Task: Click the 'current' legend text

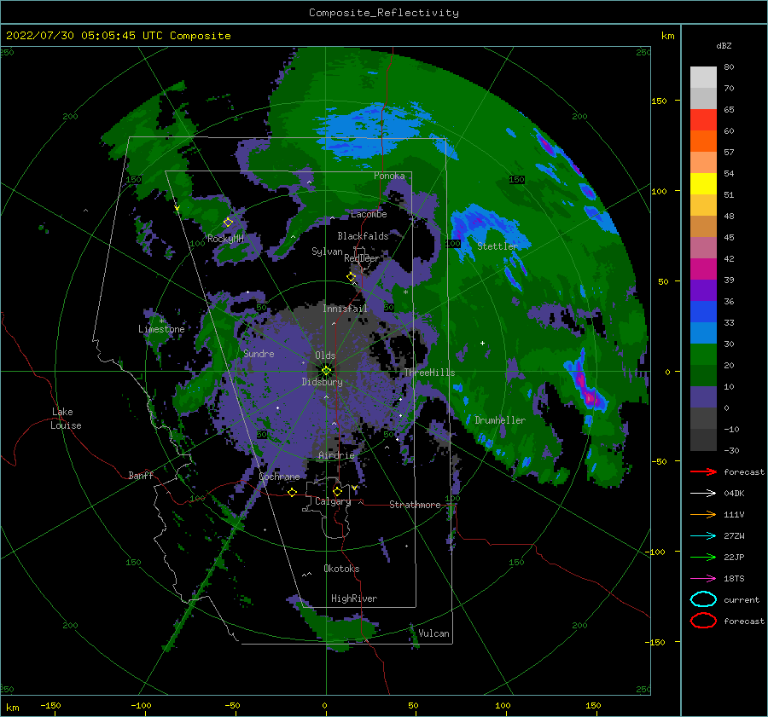Action: coord(742,599)
